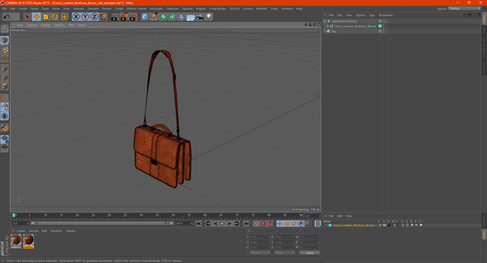Screen dimensions: 487x263
Task: Click the magnet Workplane snap icon
Action: coord(5,128)
